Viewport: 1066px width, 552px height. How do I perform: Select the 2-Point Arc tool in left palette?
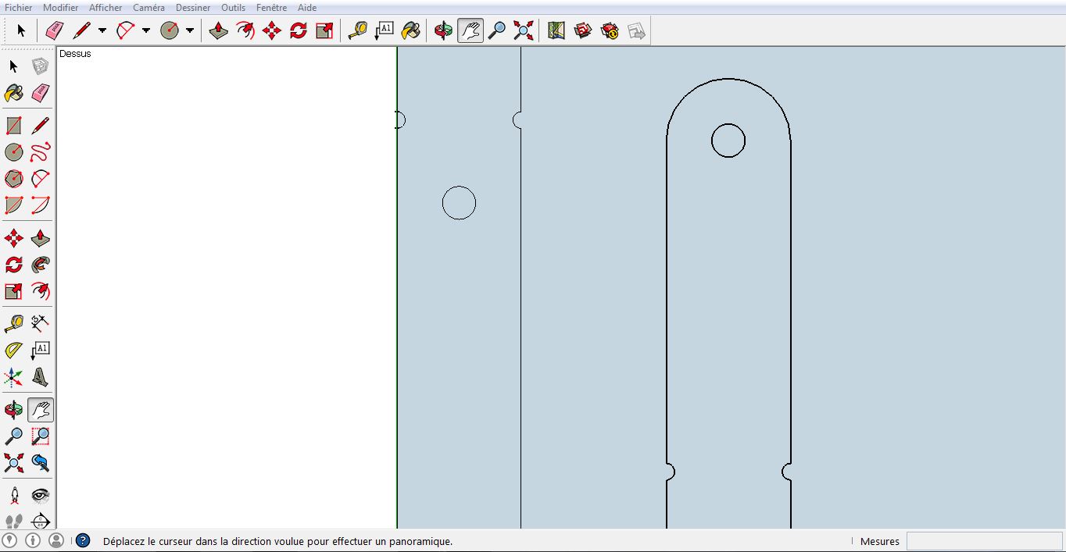41,205
